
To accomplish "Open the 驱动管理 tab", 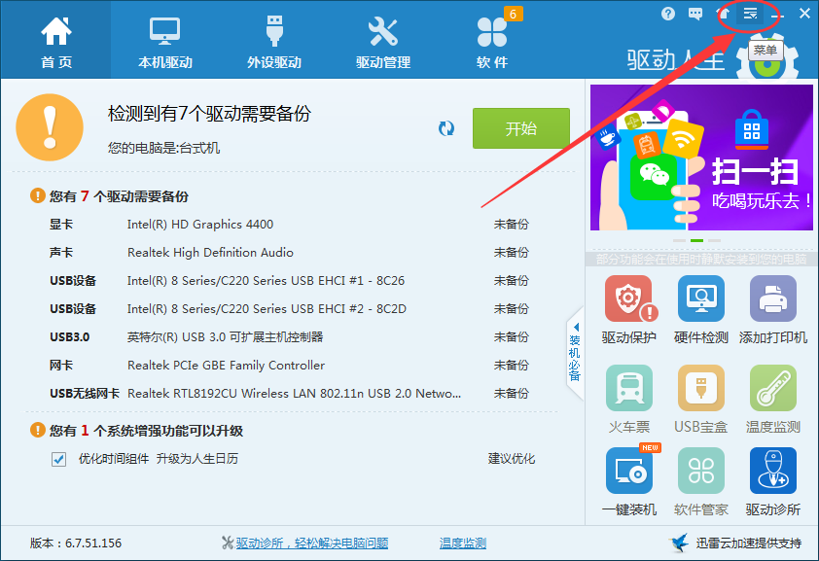I will click(383, 42).
